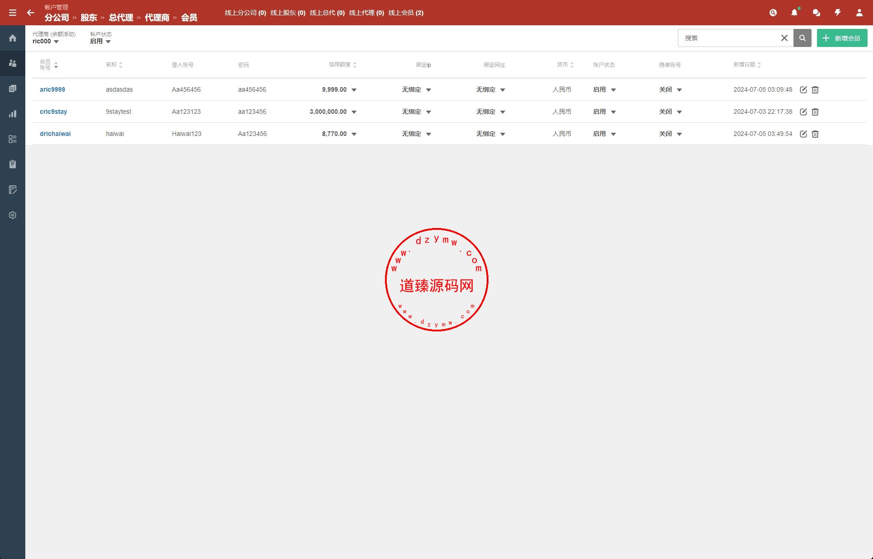
Task: Open 绑定网址 dropdown for cric9stay
Action: (x=491, y=112)
